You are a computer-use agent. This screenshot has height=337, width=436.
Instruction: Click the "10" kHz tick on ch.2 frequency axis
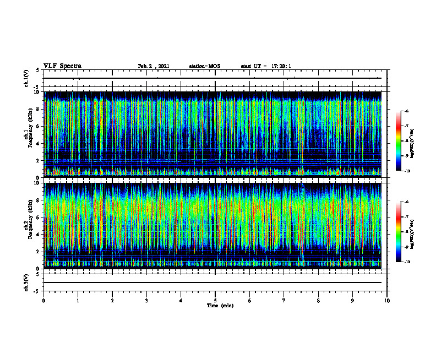pyautogui.click(x=37, y=183)
